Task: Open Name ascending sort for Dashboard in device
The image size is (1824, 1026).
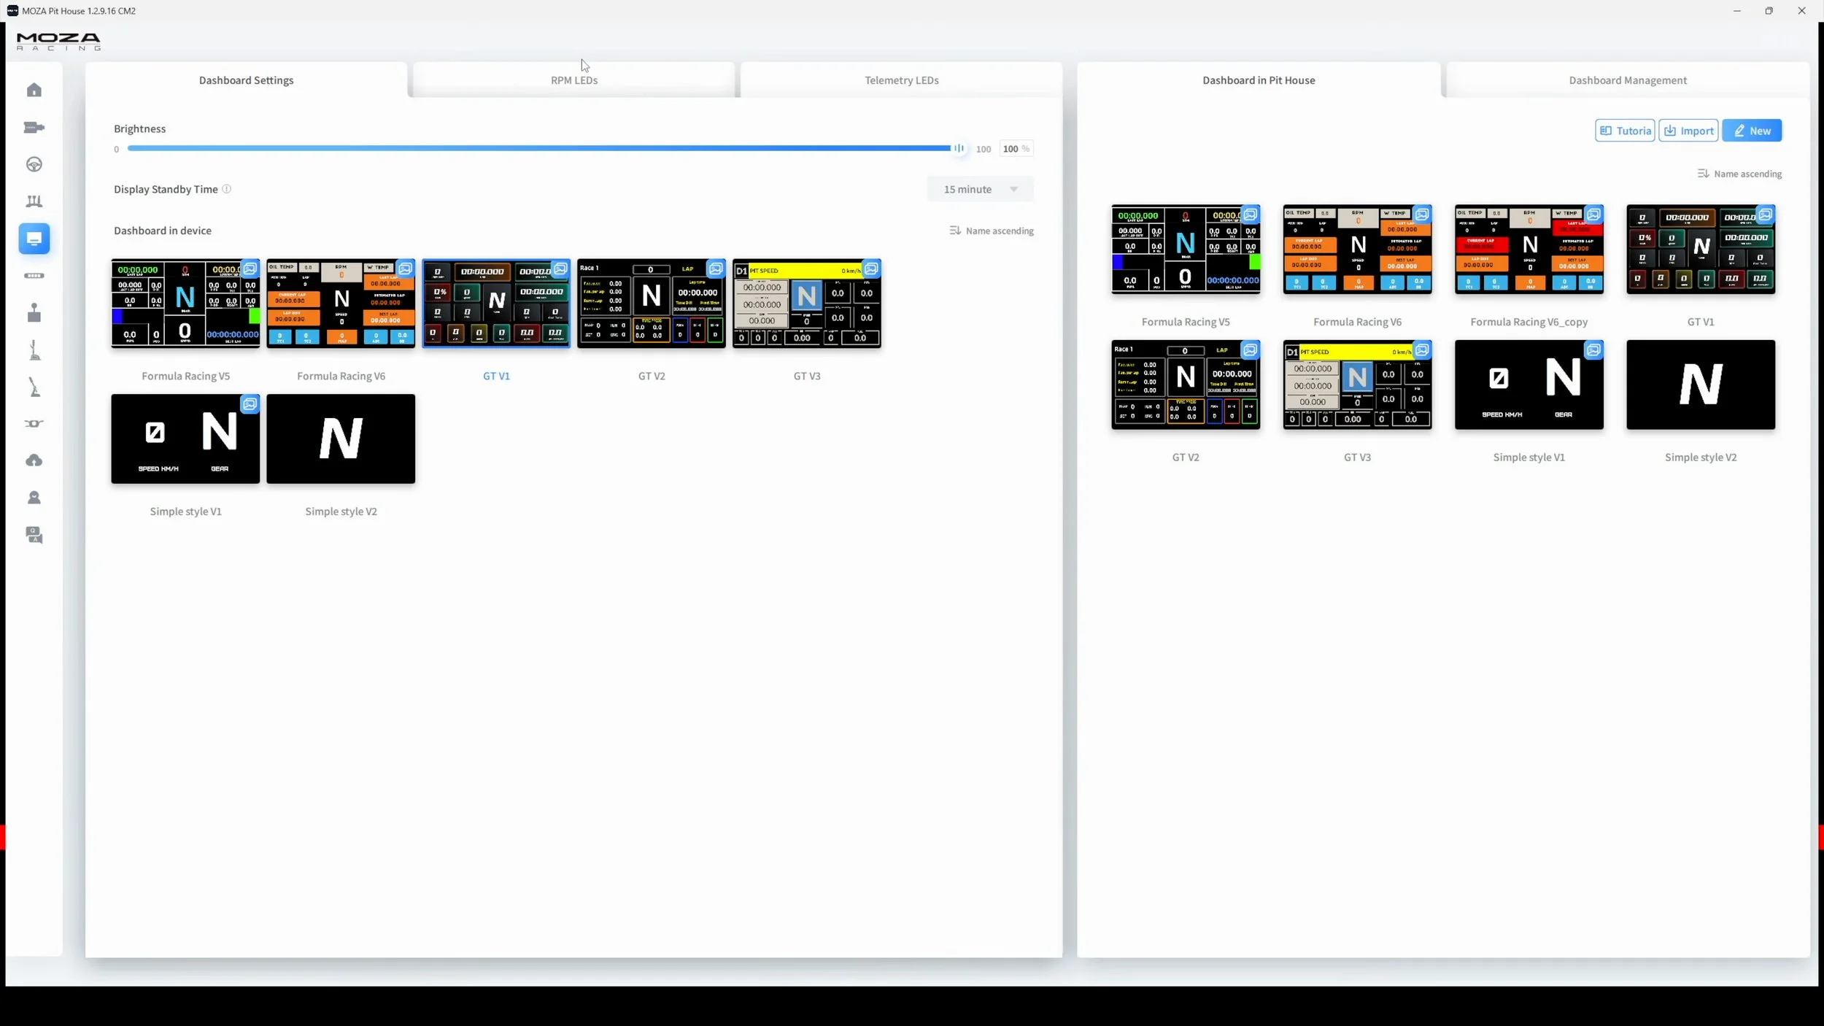Action: pyautogui.click(x=992, y=231)
